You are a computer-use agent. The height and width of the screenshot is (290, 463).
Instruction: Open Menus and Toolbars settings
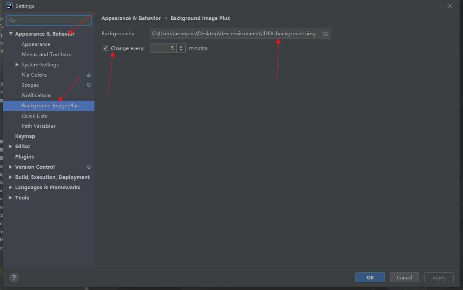click(x=46, y=54)
